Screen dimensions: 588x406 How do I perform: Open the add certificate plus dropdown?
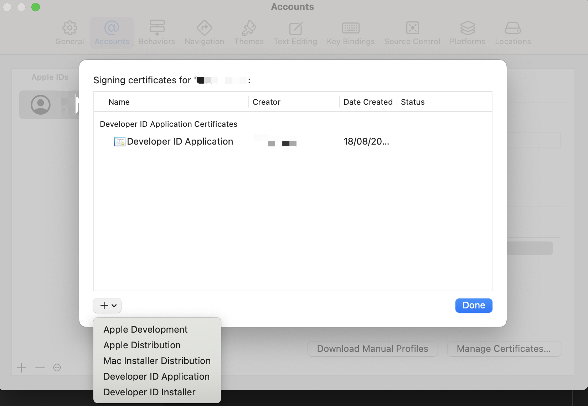107,306
